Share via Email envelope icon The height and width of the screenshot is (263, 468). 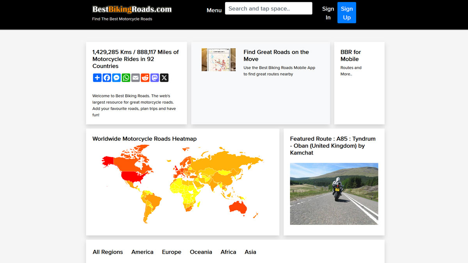click(135, 78)
